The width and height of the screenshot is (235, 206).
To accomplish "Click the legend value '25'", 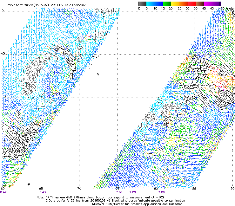I will click(x=179, y=9).
